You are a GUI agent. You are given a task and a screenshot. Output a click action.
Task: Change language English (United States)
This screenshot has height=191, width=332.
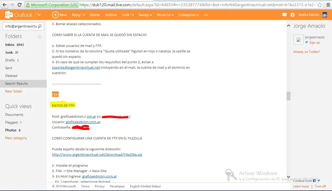tap(145, 186)
